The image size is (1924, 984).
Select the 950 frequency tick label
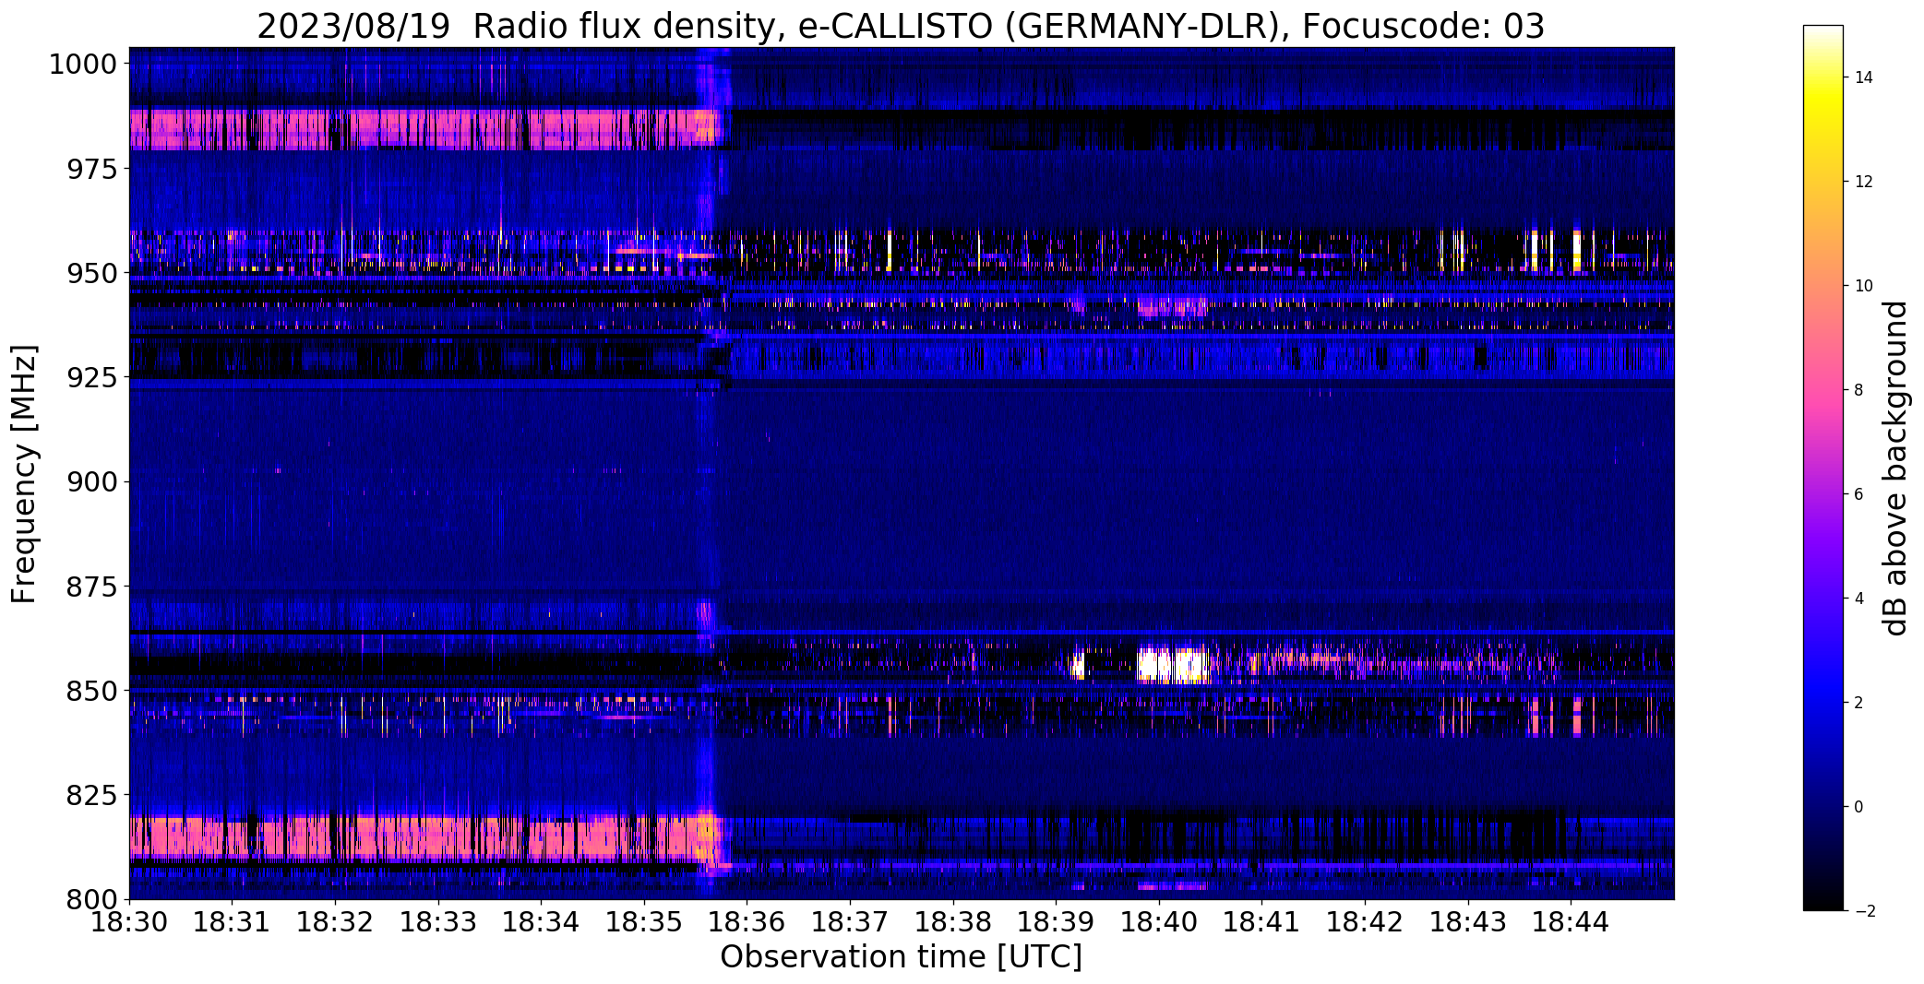91,273
